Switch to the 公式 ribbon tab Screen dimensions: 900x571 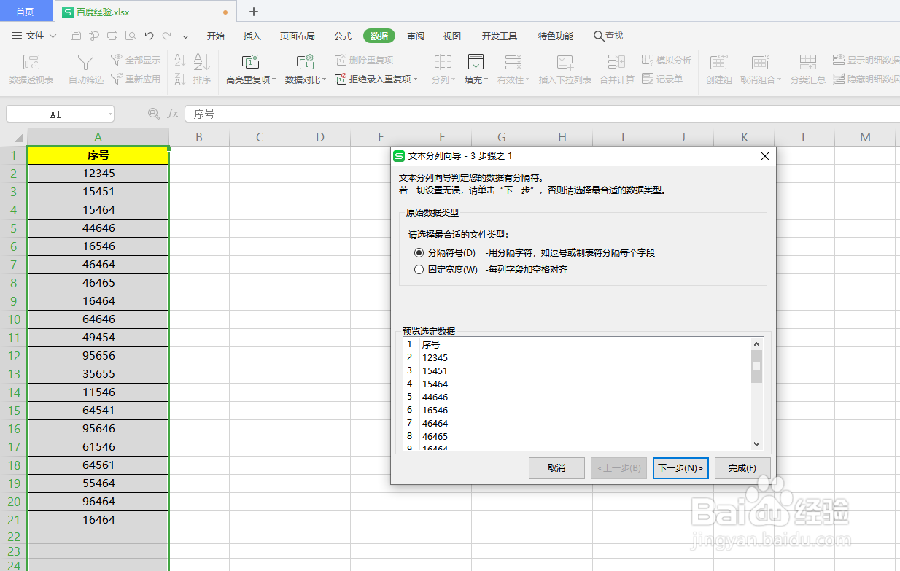[343, 36]
